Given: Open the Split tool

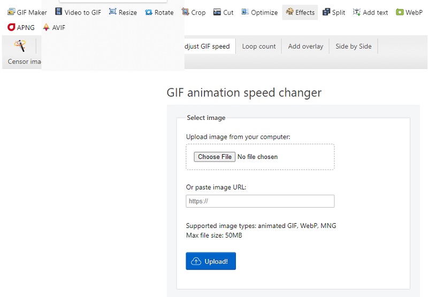Looking at the screenshot, I should click(x=333, y=12).
